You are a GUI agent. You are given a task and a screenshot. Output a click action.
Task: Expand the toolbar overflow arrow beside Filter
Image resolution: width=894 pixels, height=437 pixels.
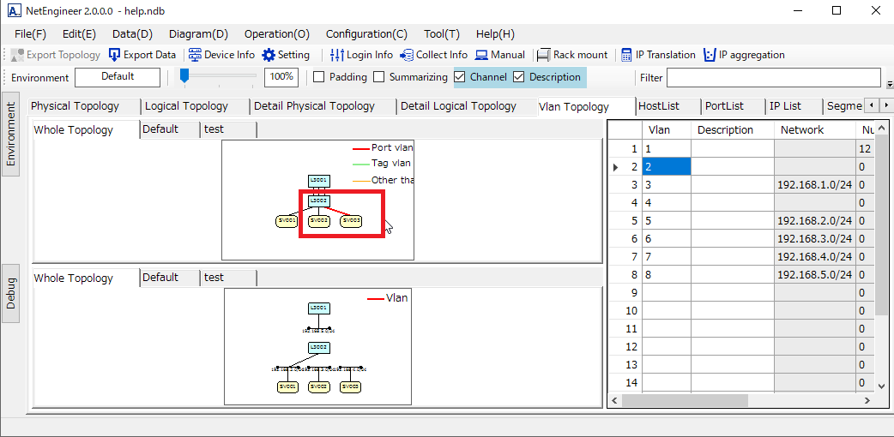(889, 84)
